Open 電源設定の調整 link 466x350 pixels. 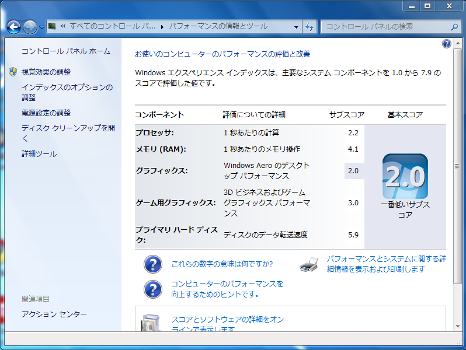(46, 113)
